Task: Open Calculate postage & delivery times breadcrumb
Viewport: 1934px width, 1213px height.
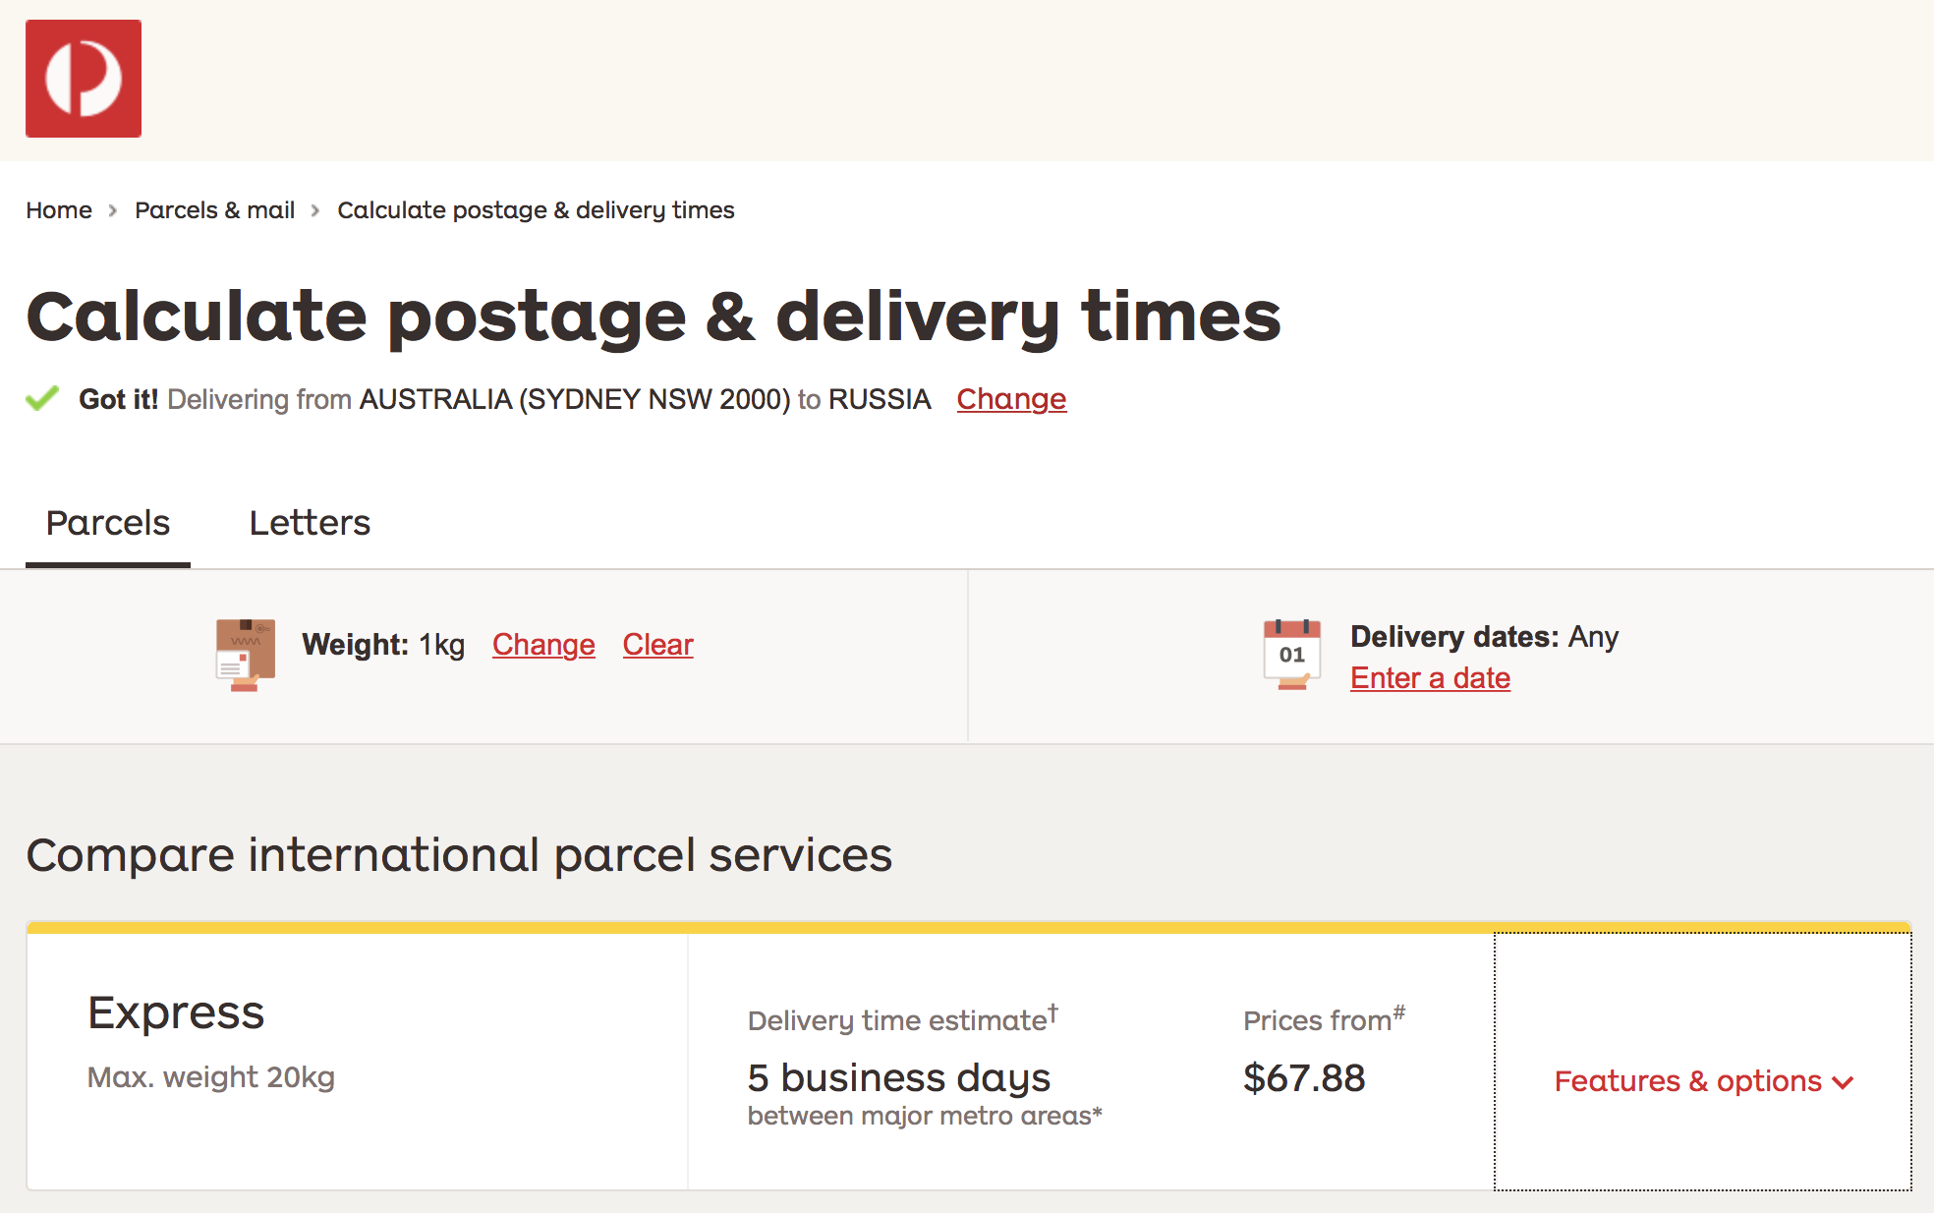Action: [x=536, y=210]
